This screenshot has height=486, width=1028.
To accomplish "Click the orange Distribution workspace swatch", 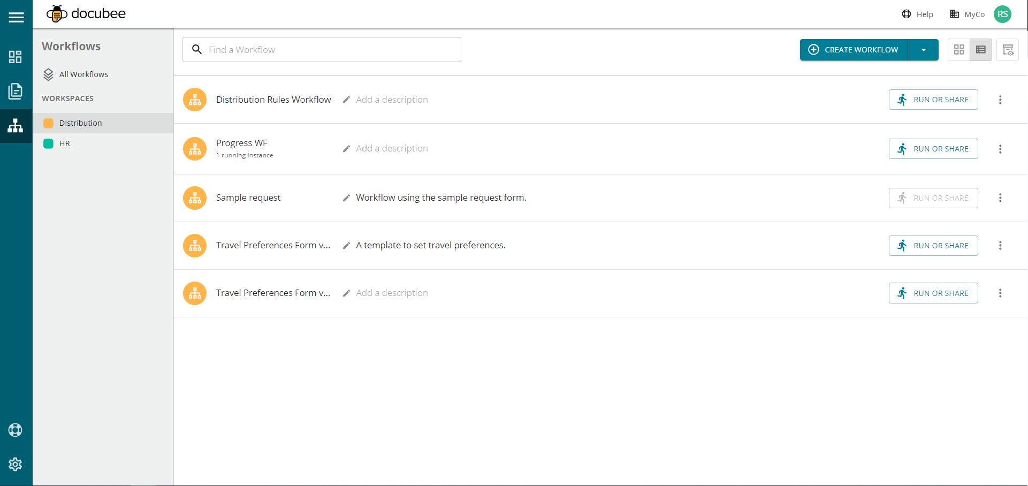I will [48, 123].
